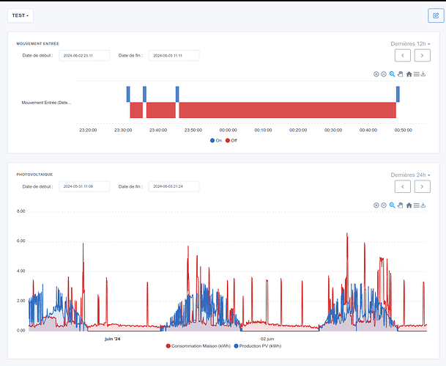The height and width of the screenshot is (366, 446).
Task: Open the TEST dashboard dropdown
Action: tap(20, 15)
